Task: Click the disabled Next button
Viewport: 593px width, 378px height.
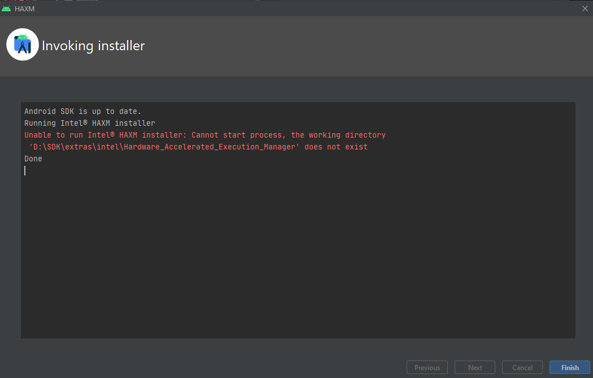Action: 474,367
